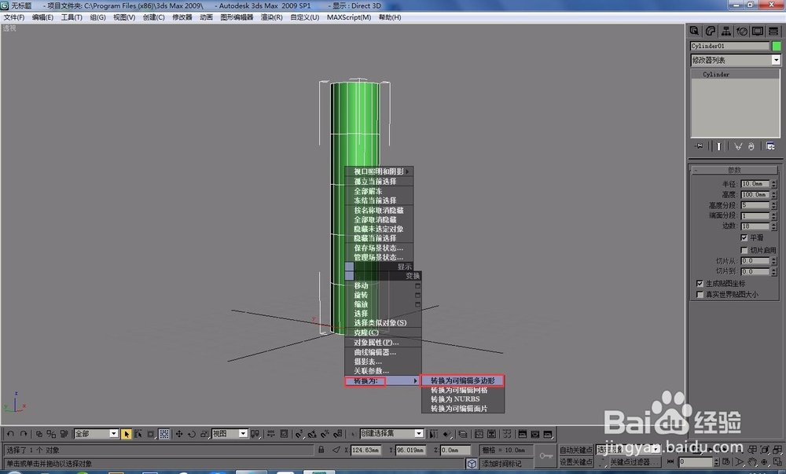Open the 修改器列表 modifier list dropdown
Image resolution: width=786 pixels, height=474 pixels.
coord(736,60)
